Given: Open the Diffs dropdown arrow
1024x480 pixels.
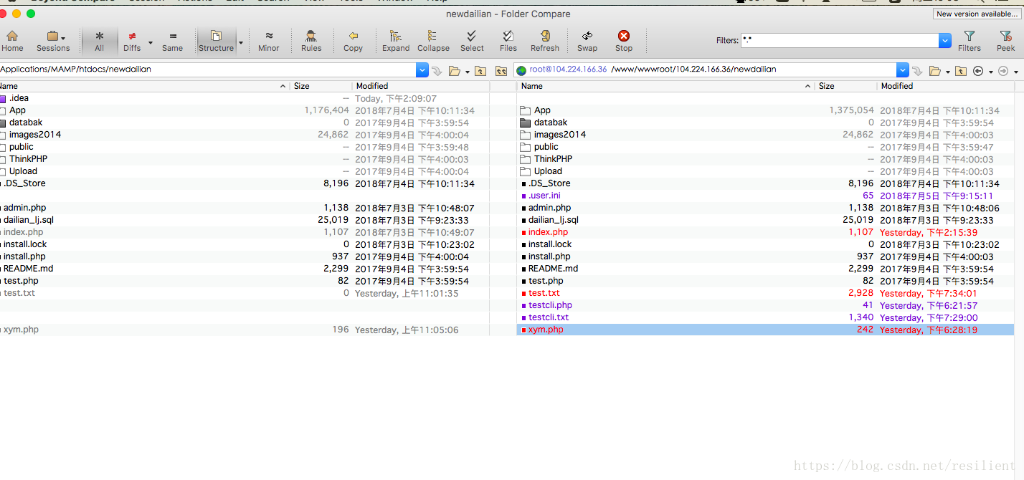Looking at the screenshot, I should click(x=150, y=42).
